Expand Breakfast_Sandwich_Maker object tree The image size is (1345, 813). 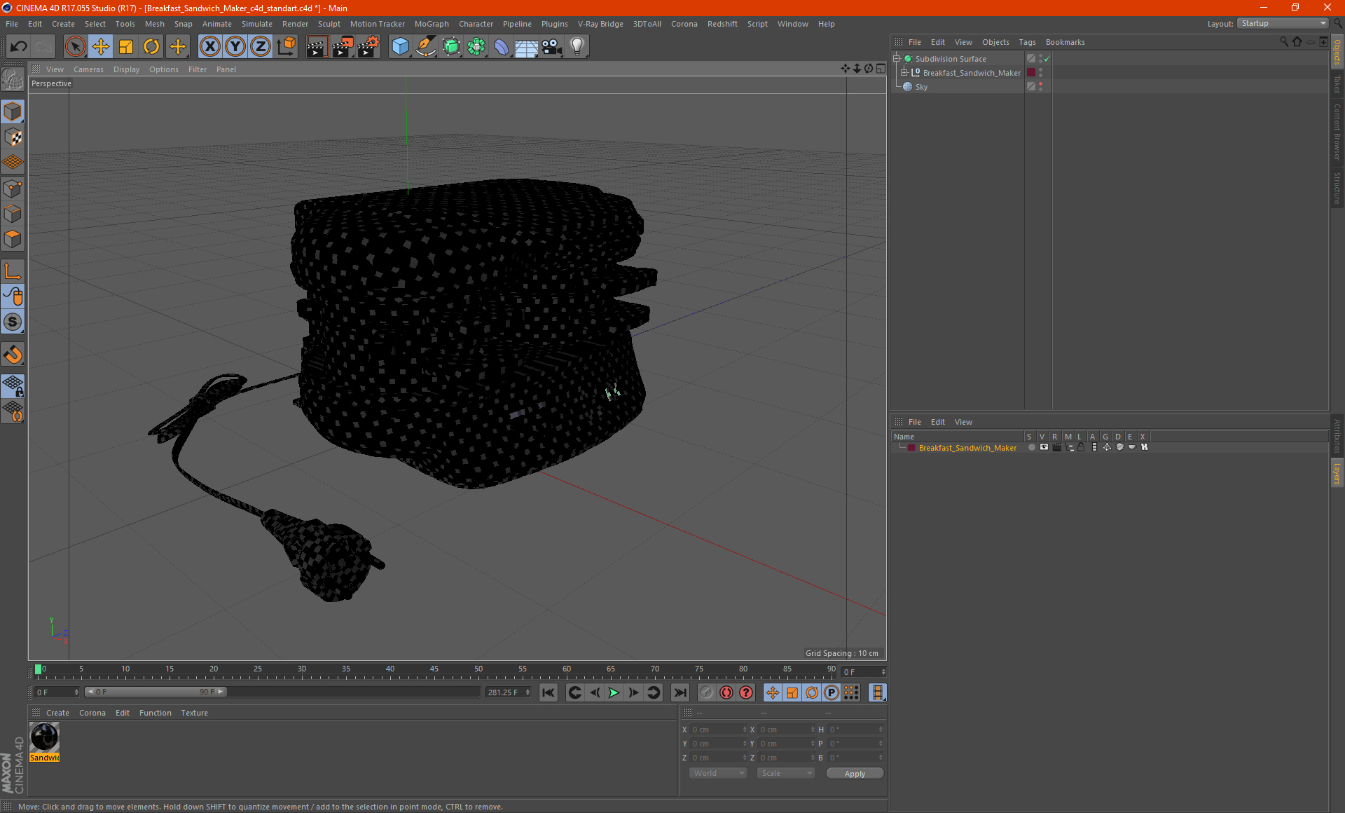pyautogui.click(x=904, y=73)
